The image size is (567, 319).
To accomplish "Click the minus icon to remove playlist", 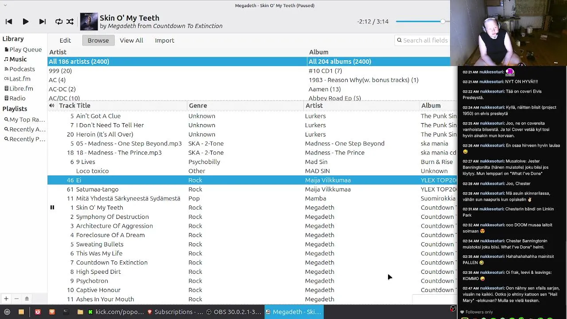I will click(x=16, y=299).
